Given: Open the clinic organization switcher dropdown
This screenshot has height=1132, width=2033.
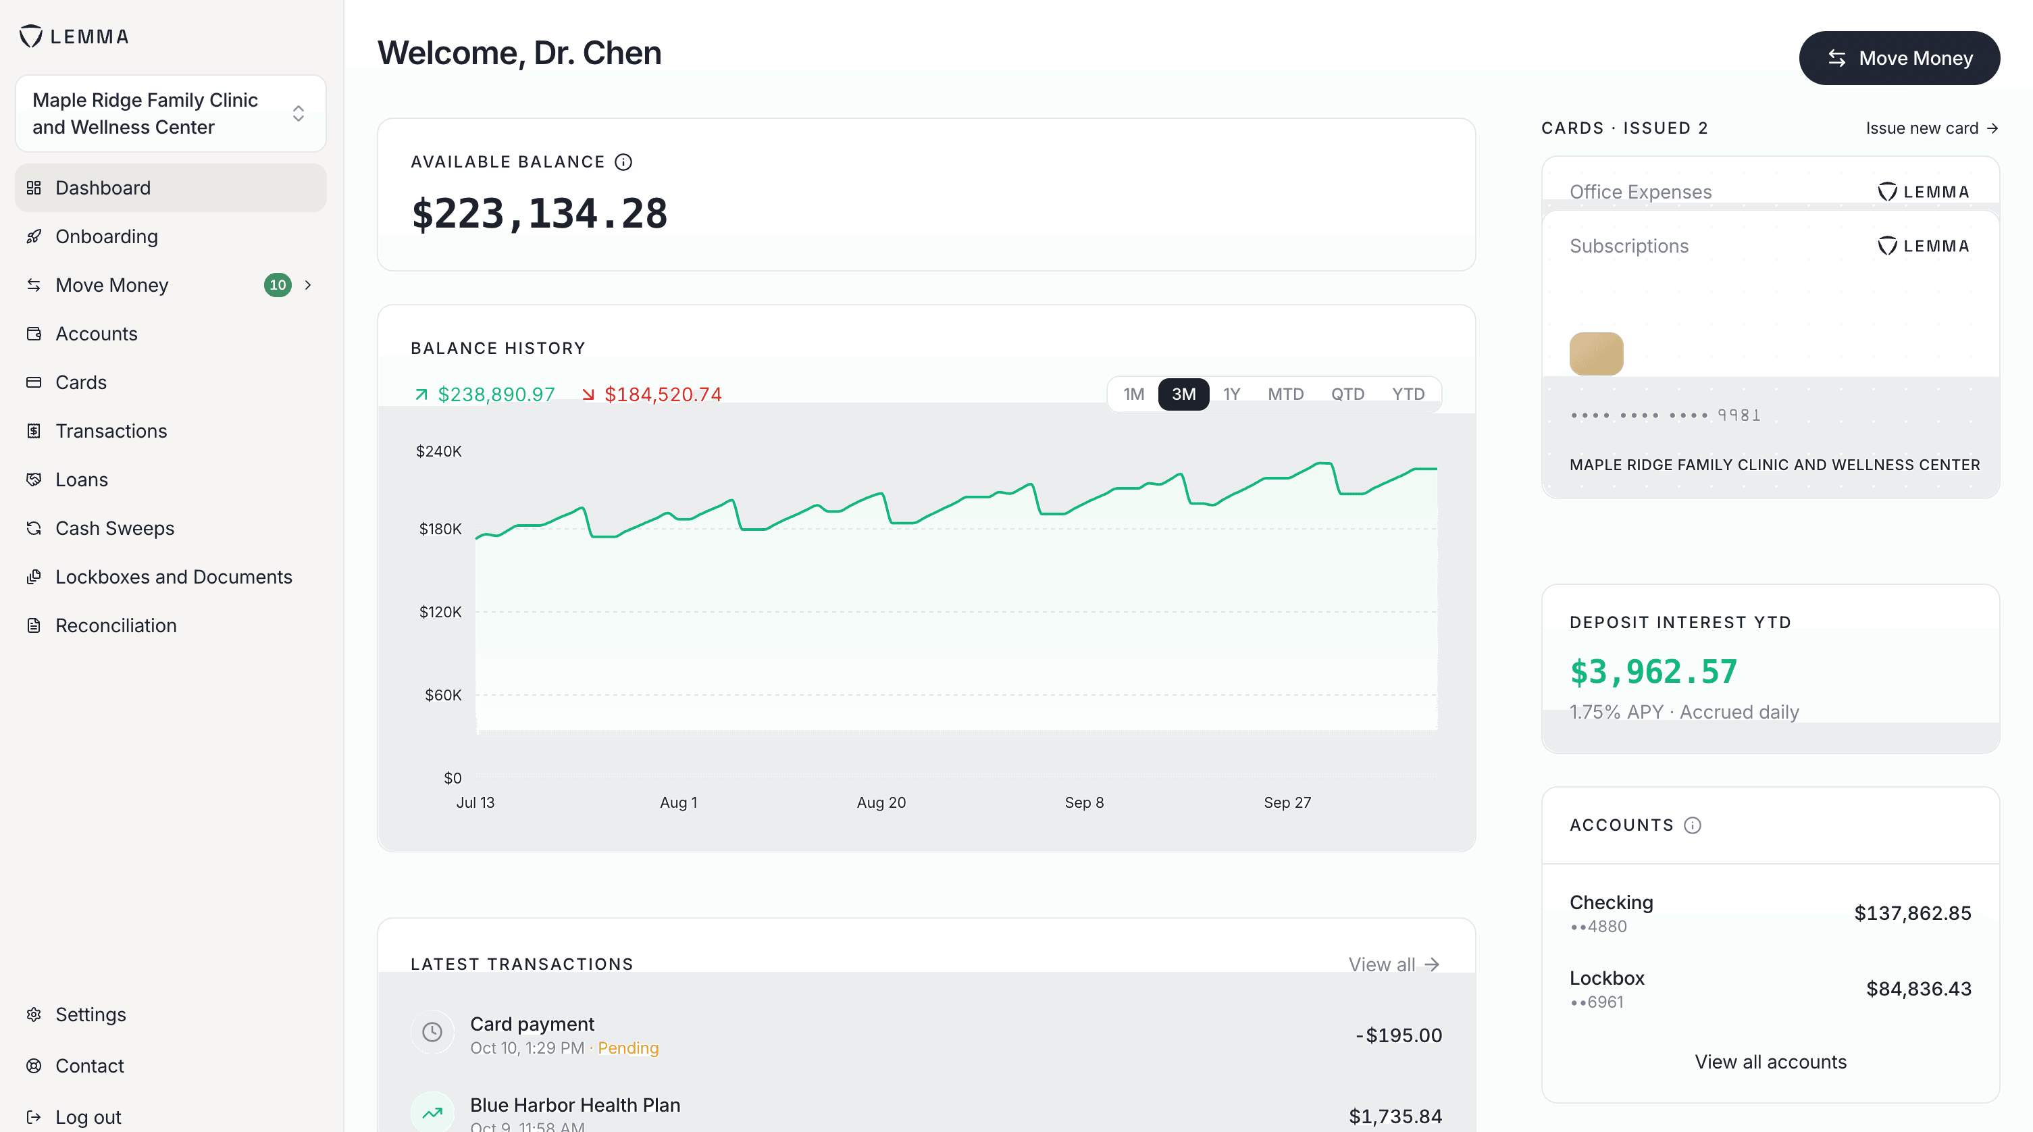Looking at the screenshot, I should pos(170,113).
